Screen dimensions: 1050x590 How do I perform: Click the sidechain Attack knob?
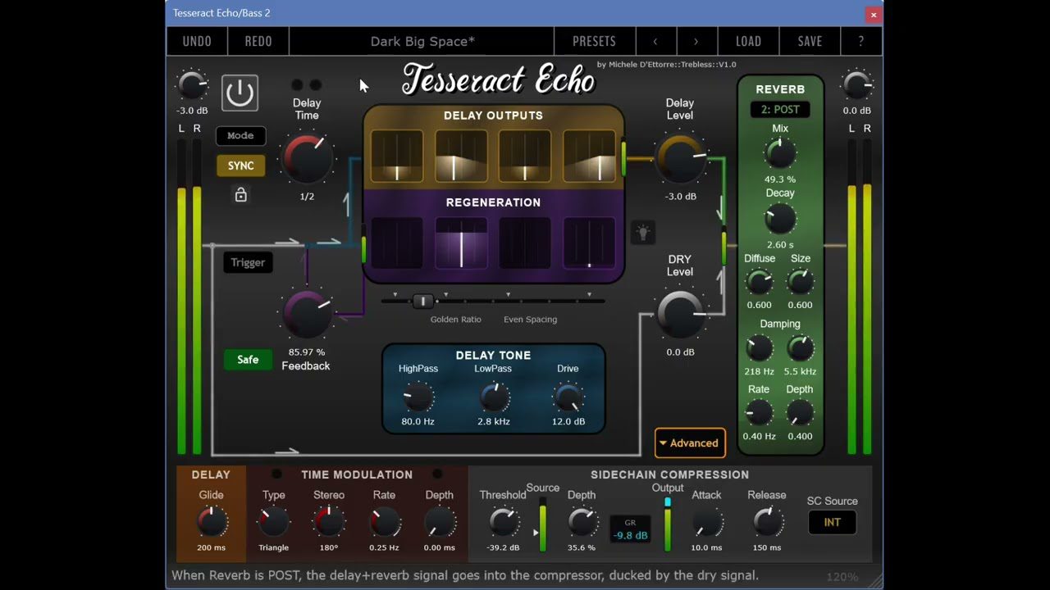(706, 522)
